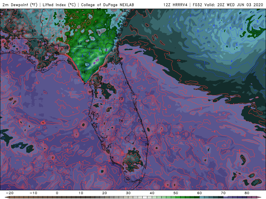The image size is (266, 199).
Task: Click the 70 label on the color scale
Action: click(x=223, y=193)
